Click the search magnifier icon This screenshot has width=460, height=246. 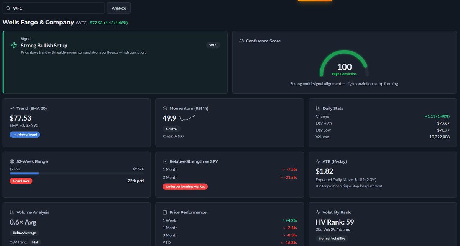pos(8,8)
